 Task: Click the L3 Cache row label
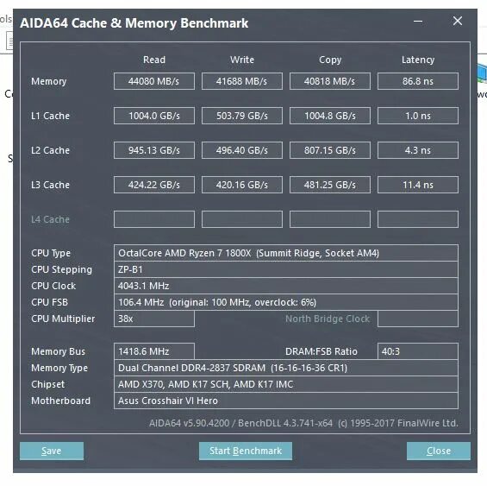50,185
